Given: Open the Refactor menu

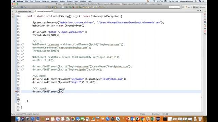Looking at the screenshot, I should tap(45, 1).
